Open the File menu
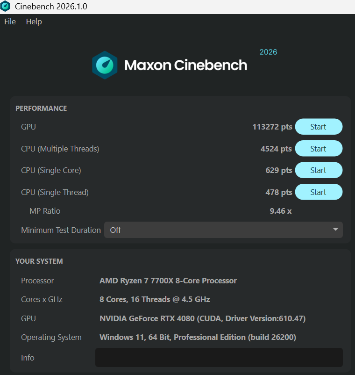Screen dimensions: 355x375 tap(10, 22)
